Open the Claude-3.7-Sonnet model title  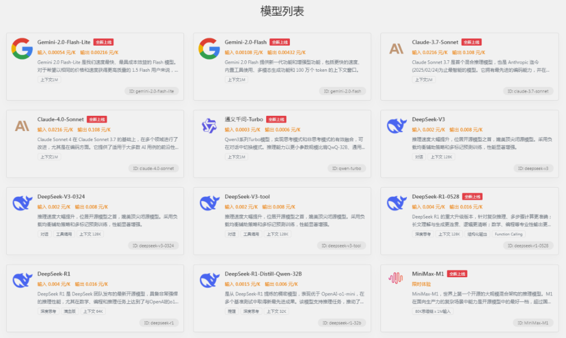coord(435,42)
